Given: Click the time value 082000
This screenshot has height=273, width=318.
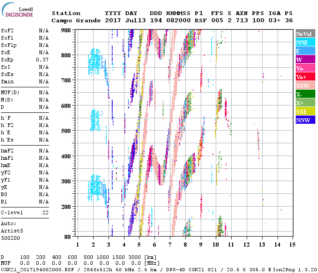Looking at the screenshot, I should pyautogui.click(x=179, y=20).
